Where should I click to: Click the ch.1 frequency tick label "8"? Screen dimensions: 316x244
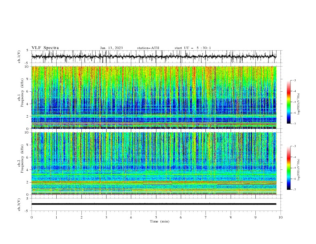click(28, 79)
